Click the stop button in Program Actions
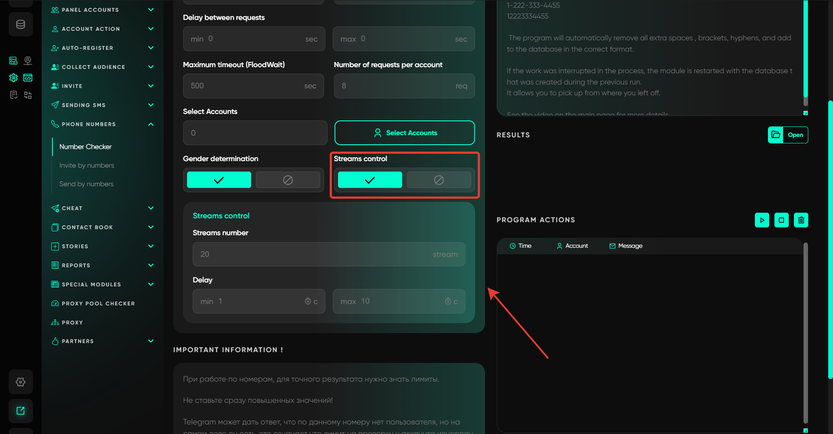 781,220
